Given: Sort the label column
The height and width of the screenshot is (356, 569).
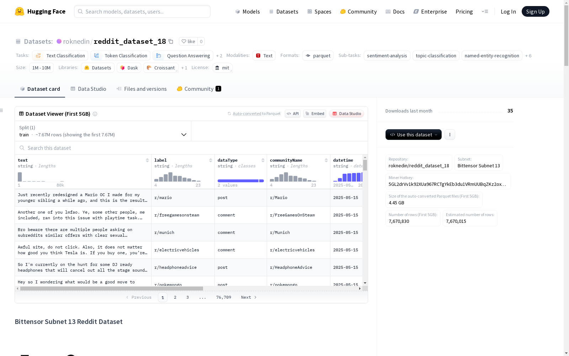Looking at the screenshot, I should (x=211, y=160).
